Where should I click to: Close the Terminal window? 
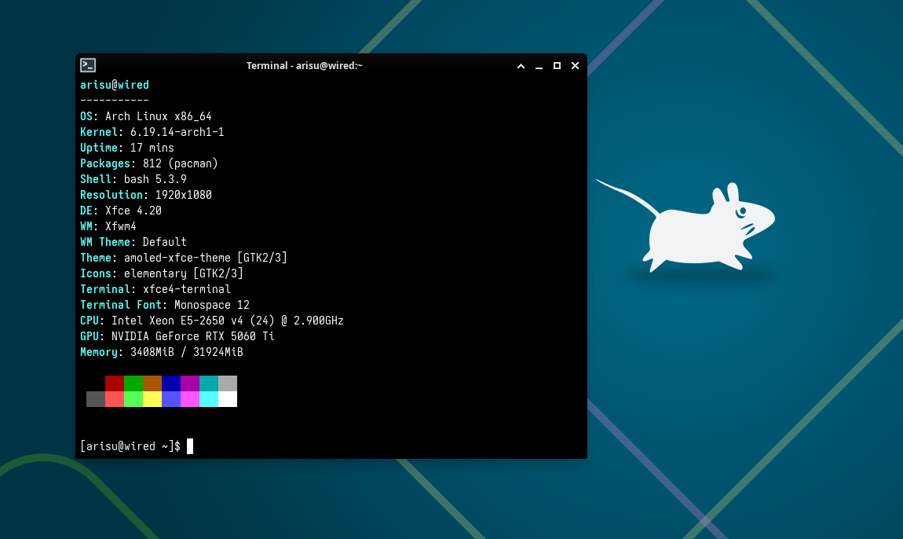[x=575, y=66]
